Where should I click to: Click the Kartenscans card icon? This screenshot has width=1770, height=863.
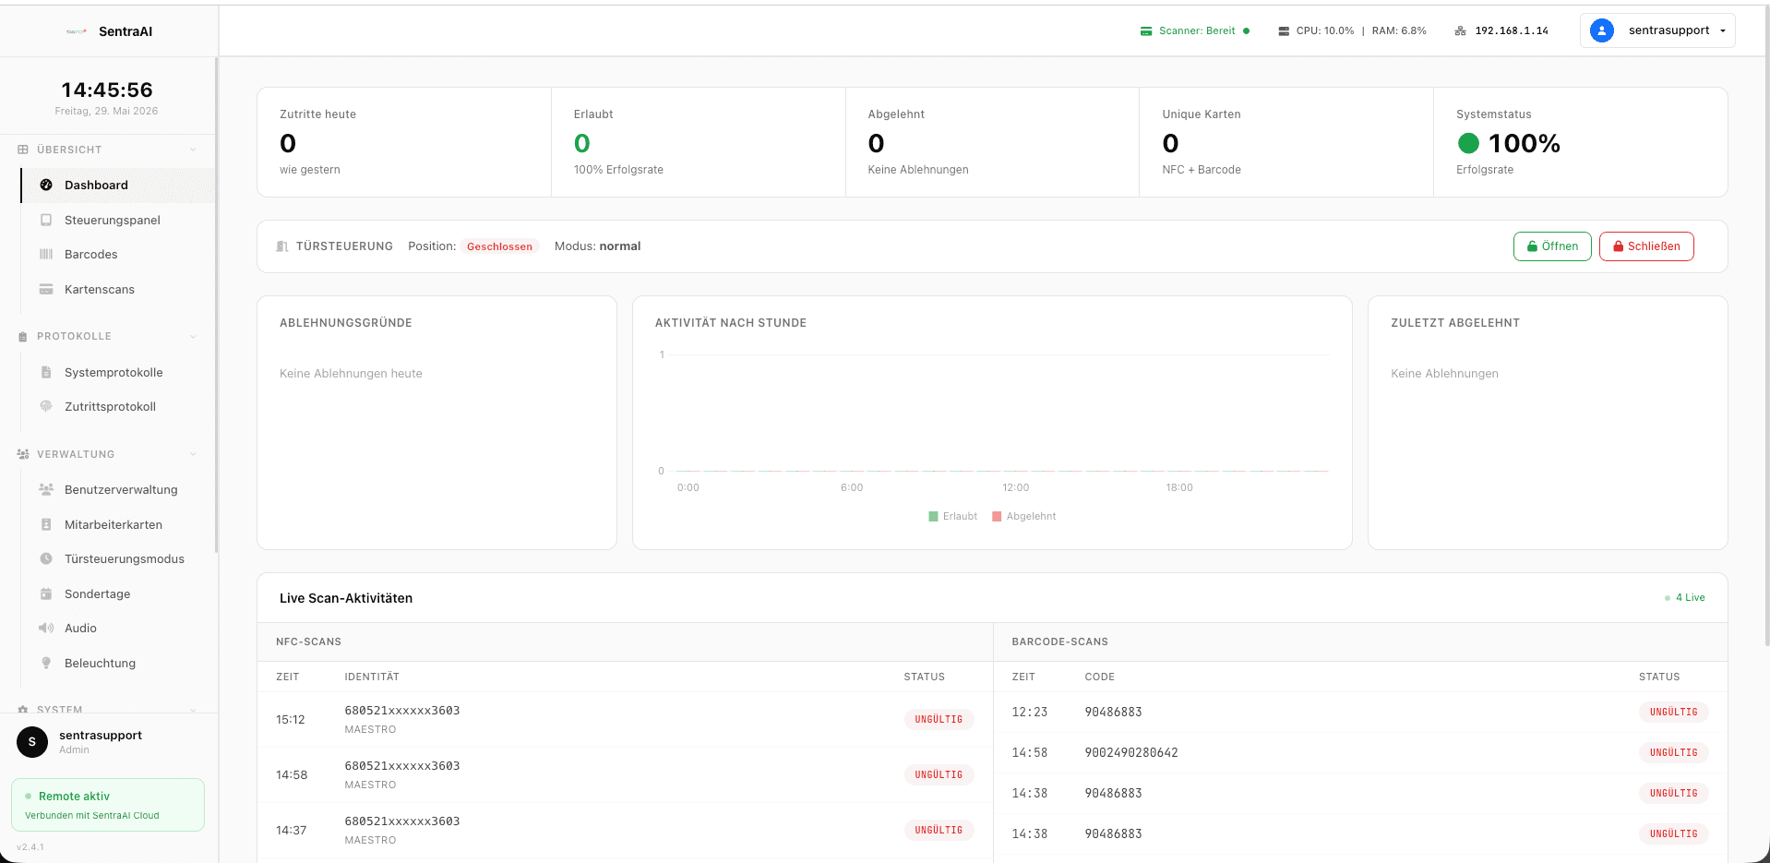click(46, 289)
